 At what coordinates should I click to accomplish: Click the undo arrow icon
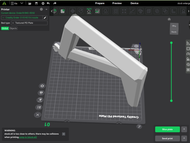pos(48,3)
